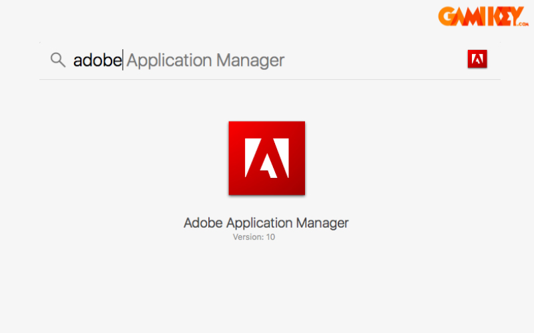Screen dimensions: 534x333
Task: Select the small Adobe icon in search bar
Action: [477, 59]
